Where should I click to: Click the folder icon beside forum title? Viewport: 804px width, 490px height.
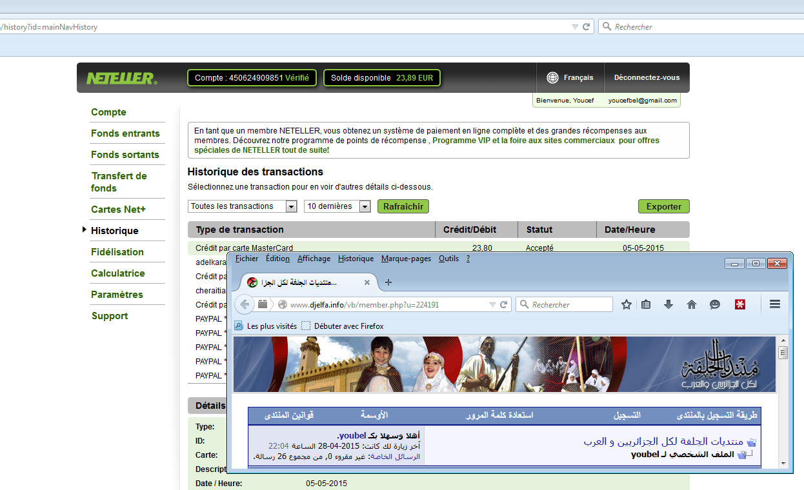(751, 442)
